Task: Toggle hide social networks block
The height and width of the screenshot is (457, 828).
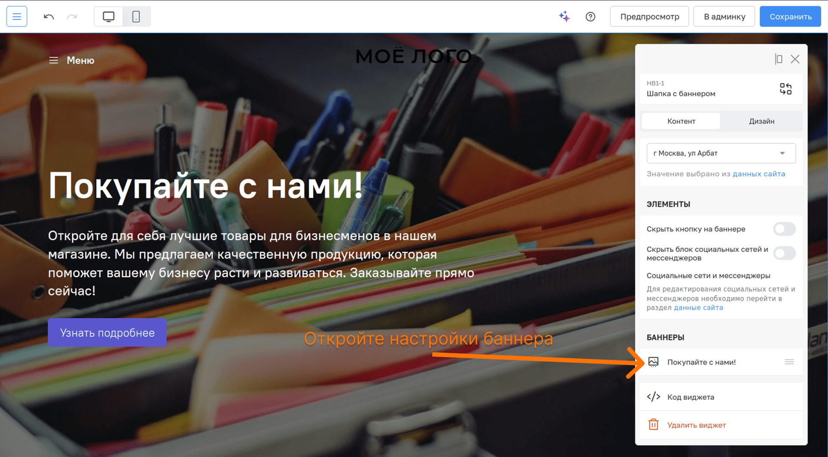Action: click(784, 253)
